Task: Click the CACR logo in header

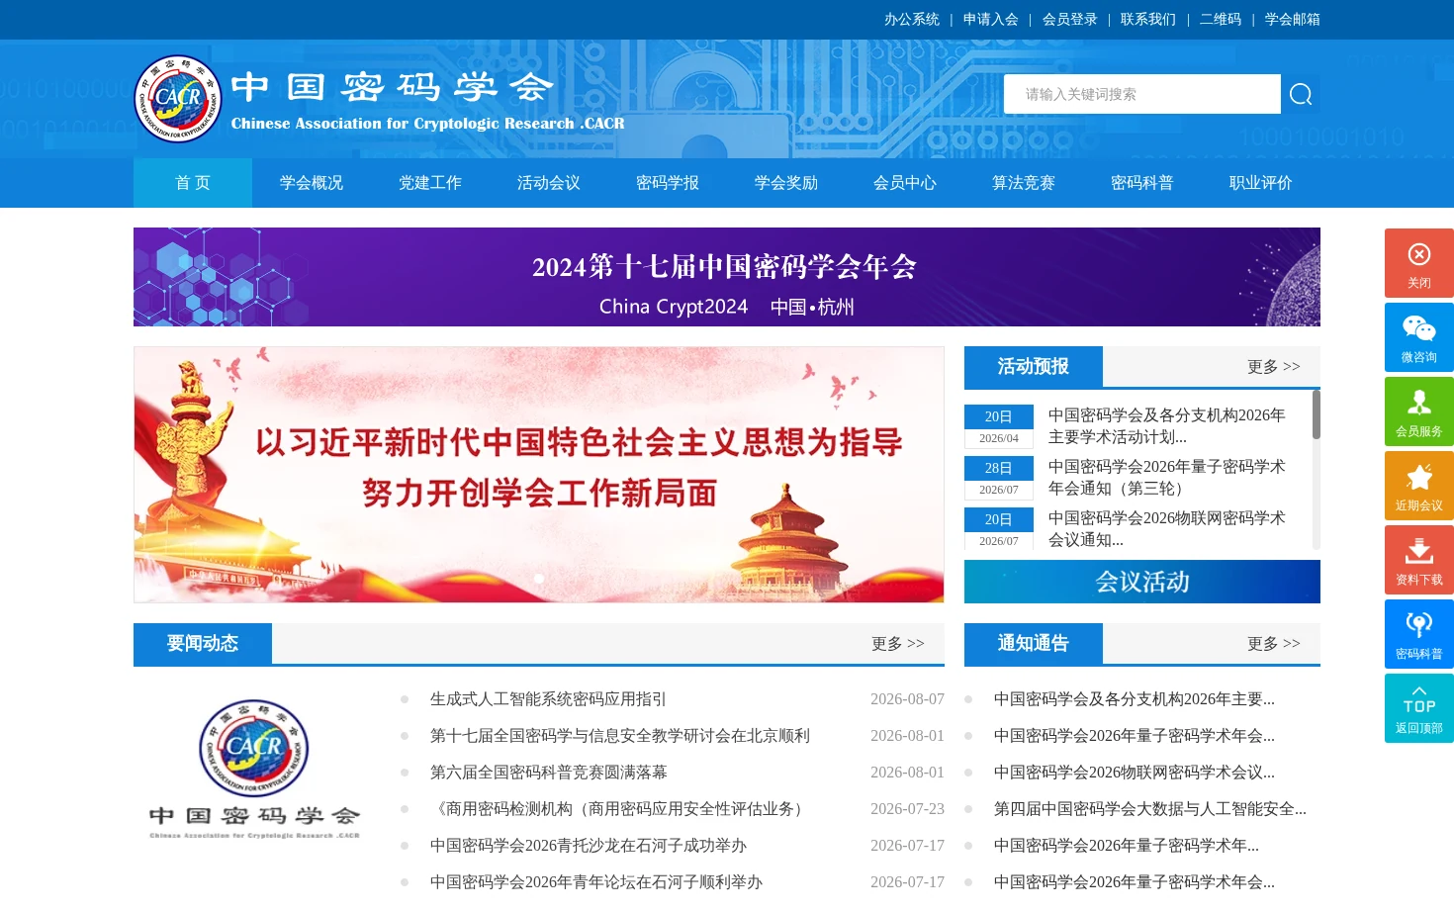Action: (178, 99)
